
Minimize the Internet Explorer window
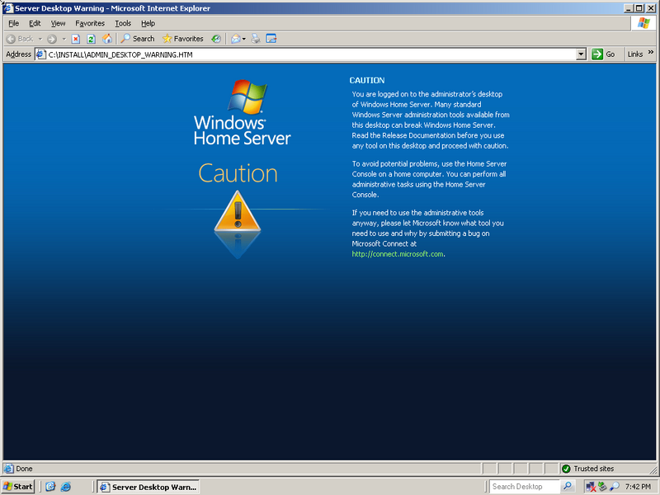pos(629,8)
